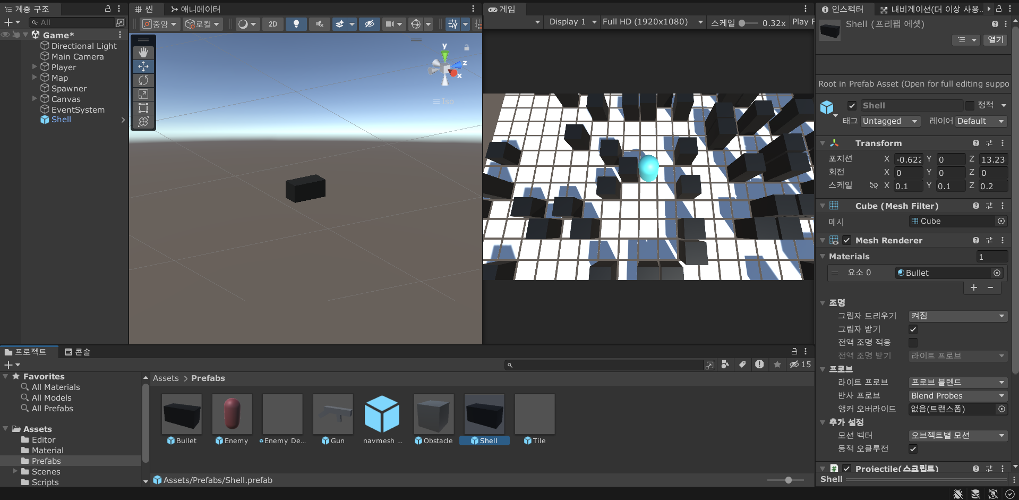Toggle scene lighting bulb icon
Viewport: 1019px width, 500px height.
tap(296, 24)
